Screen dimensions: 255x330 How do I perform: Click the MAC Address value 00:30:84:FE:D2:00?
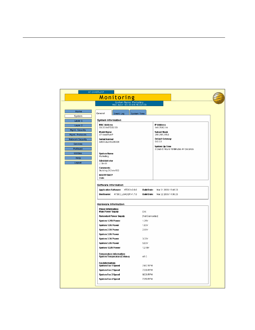tap(108, 128)
